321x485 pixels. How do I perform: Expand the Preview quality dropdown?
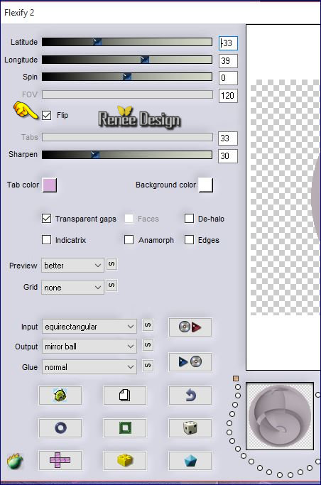72,266
